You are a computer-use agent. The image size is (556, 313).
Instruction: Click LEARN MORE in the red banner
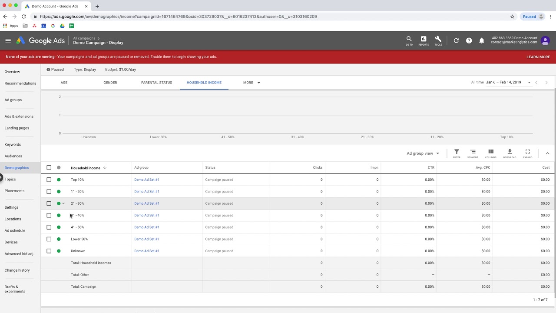click(538, 57)
